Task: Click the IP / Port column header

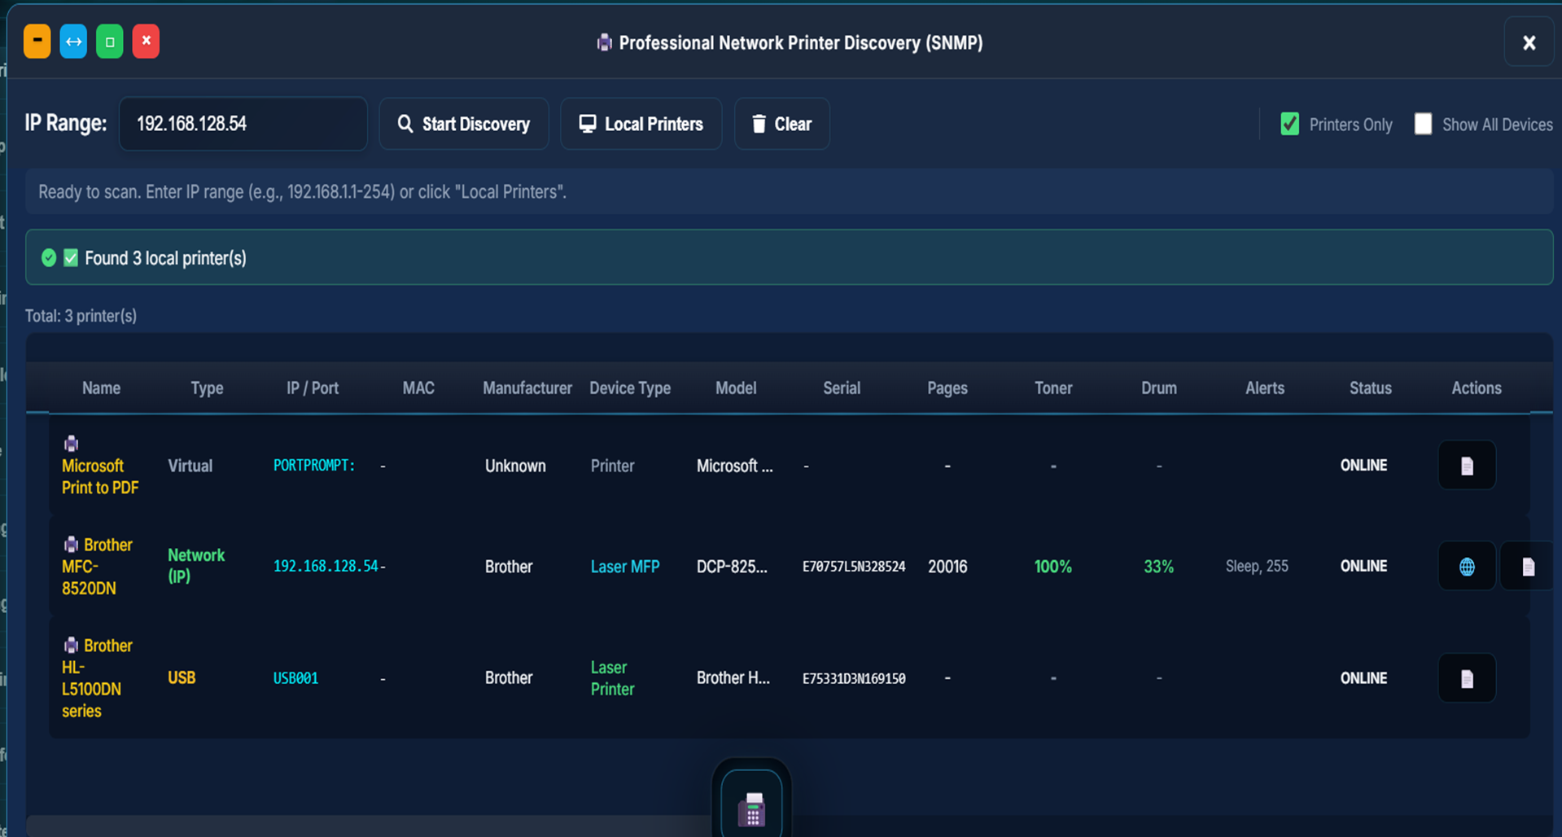Action: 313,388
